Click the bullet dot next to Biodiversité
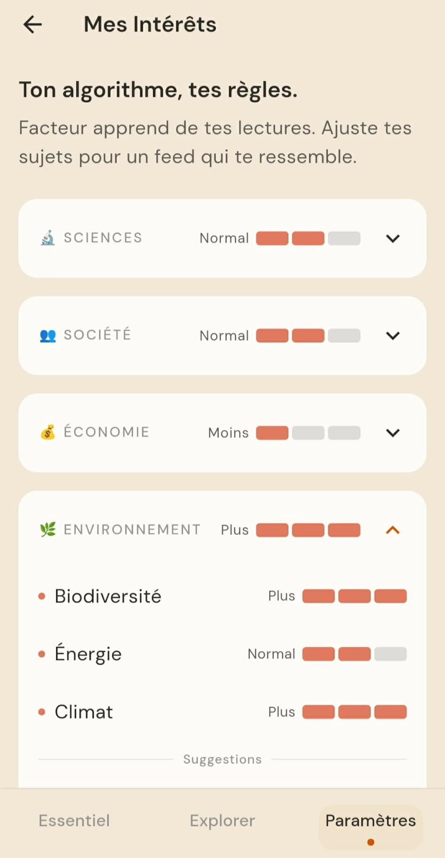The image size is (445, 858). pyautogui.click(x=42, y=596)
